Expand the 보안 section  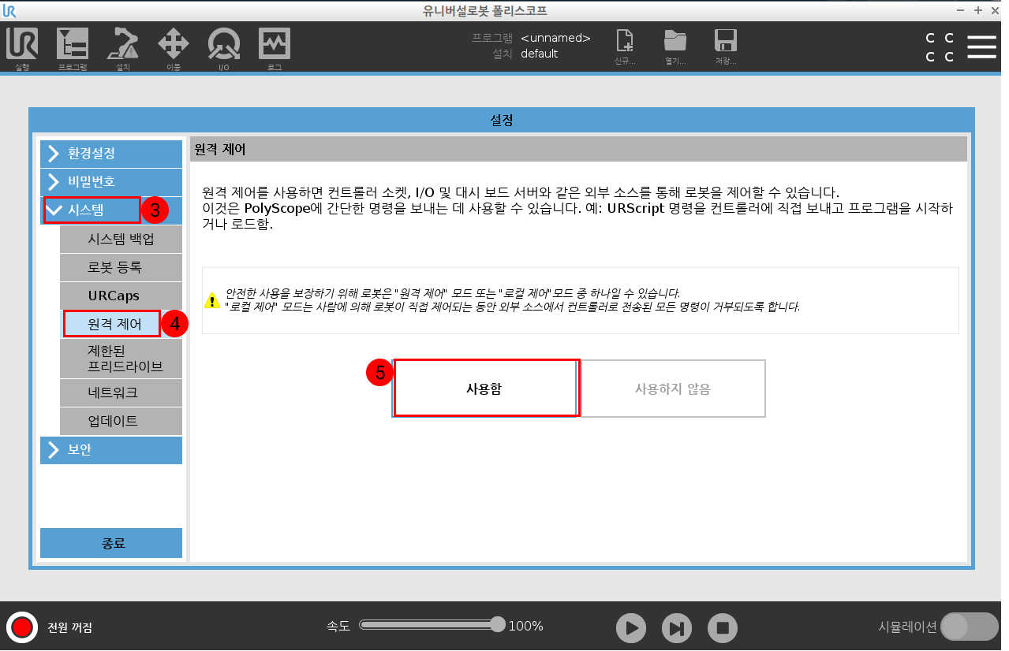(x=111, y=450)
